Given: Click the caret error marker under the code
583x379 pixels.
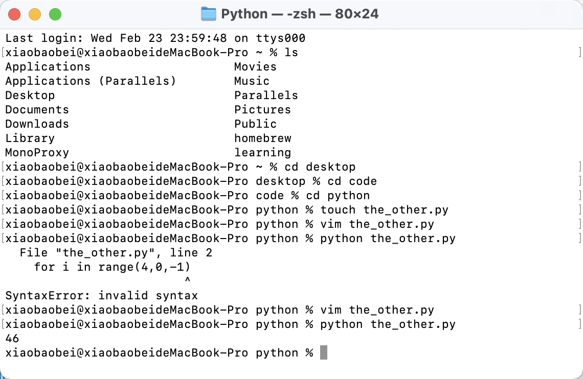Looking at the screenshot, I should click(187, 280).
